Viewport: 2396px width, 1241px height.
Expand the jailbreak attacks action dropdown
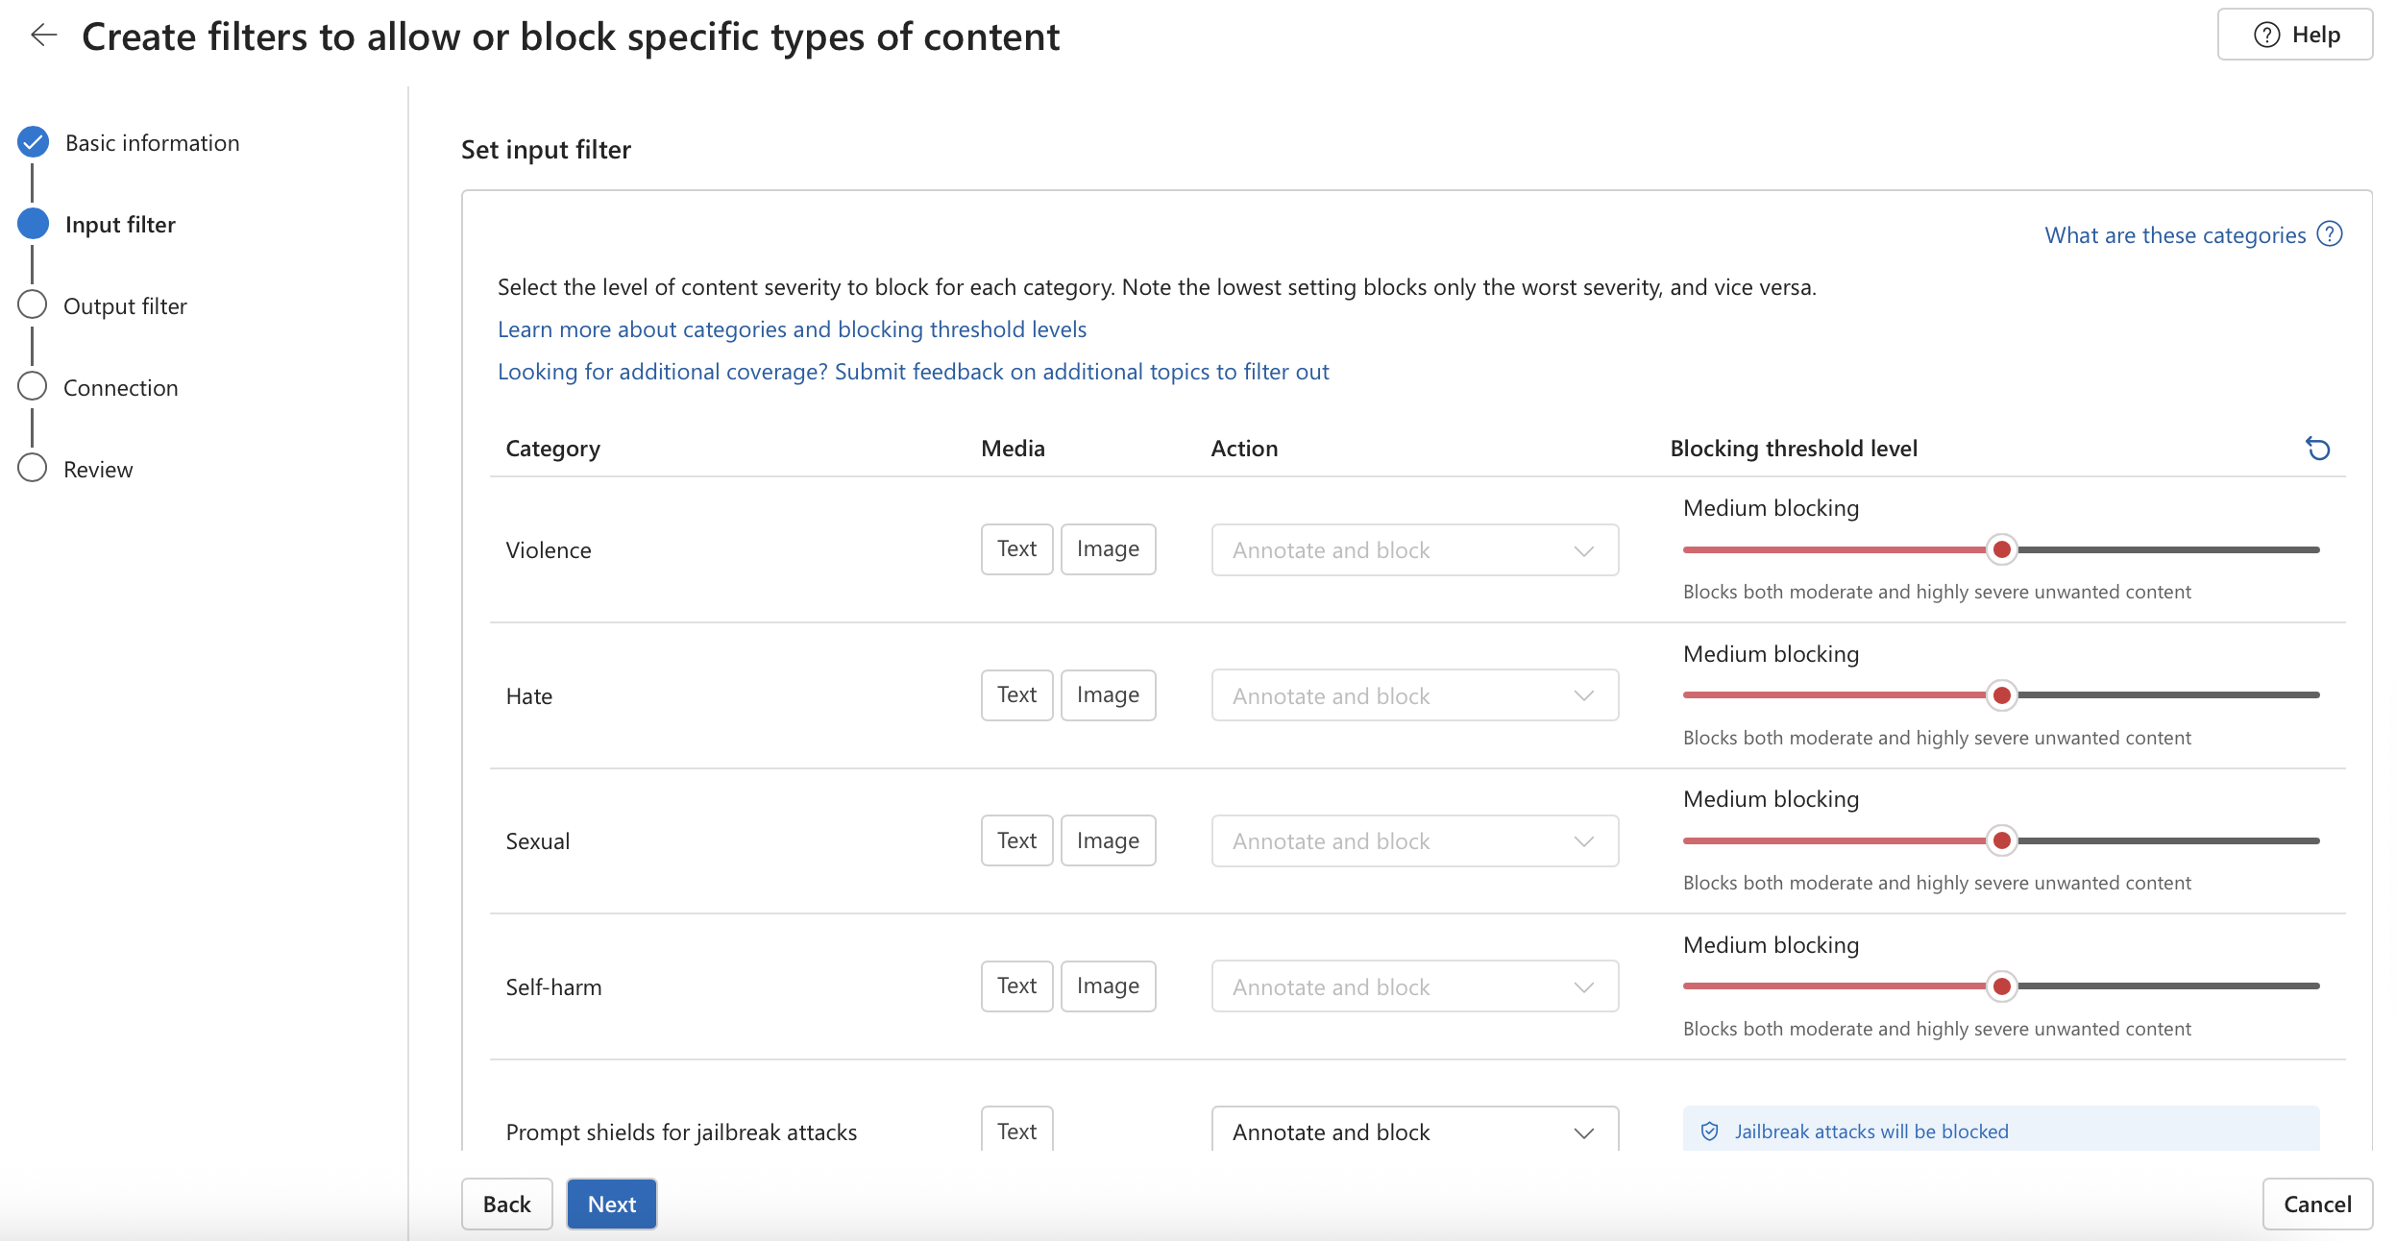tap(1414, 1131)
